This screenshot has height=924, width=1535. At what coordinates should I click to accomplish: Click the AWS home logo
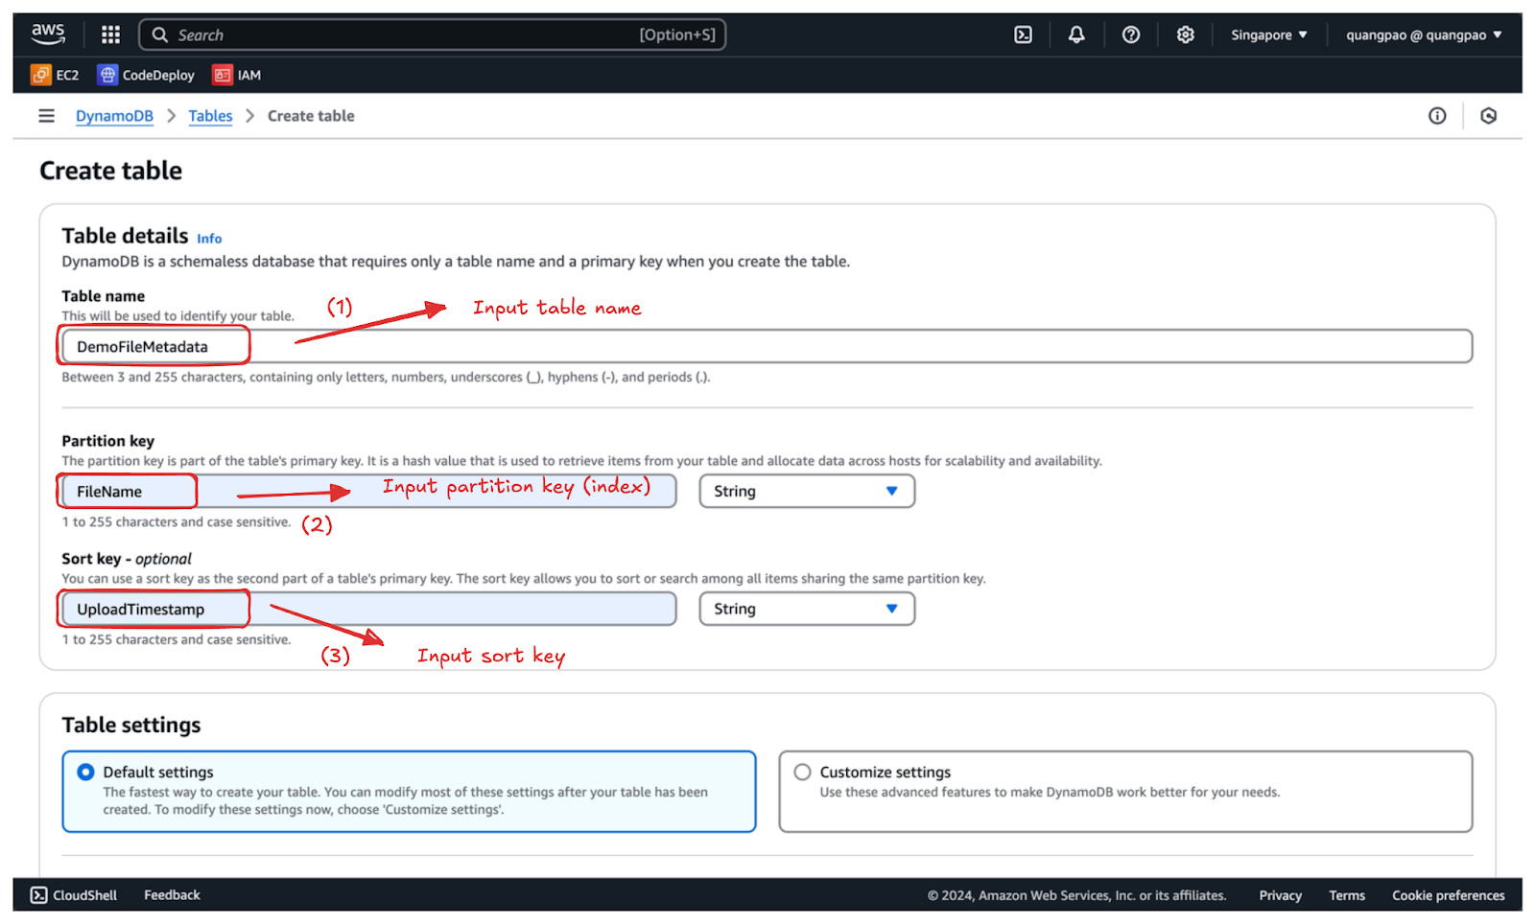[x=47, y=33]
